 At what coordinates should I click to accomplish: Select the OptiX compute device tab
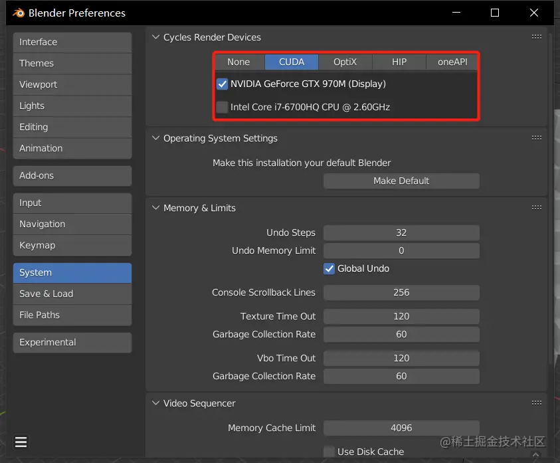point(345,62)
